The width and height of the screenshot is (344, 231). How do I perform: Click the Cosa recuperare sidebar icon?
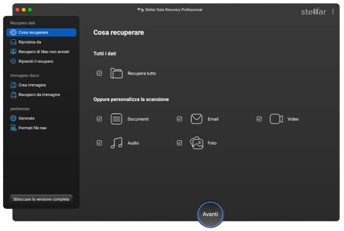point(13,33)
